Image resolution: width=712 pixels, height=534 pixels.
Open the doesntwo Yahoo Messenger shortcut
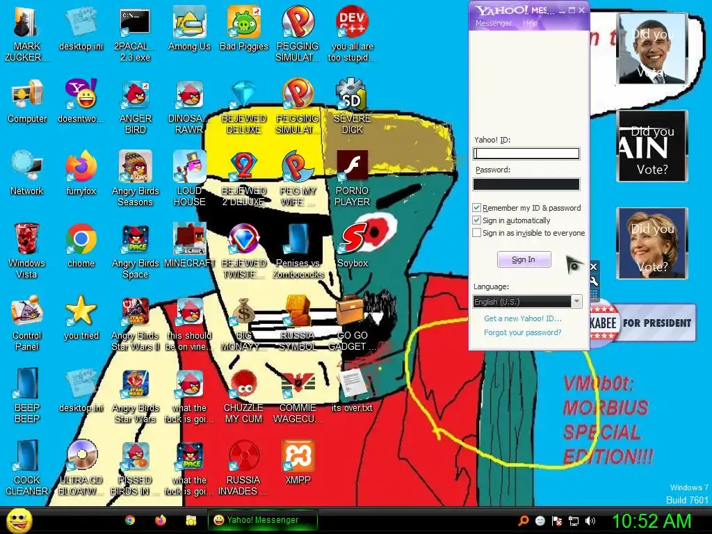[81, 101]
